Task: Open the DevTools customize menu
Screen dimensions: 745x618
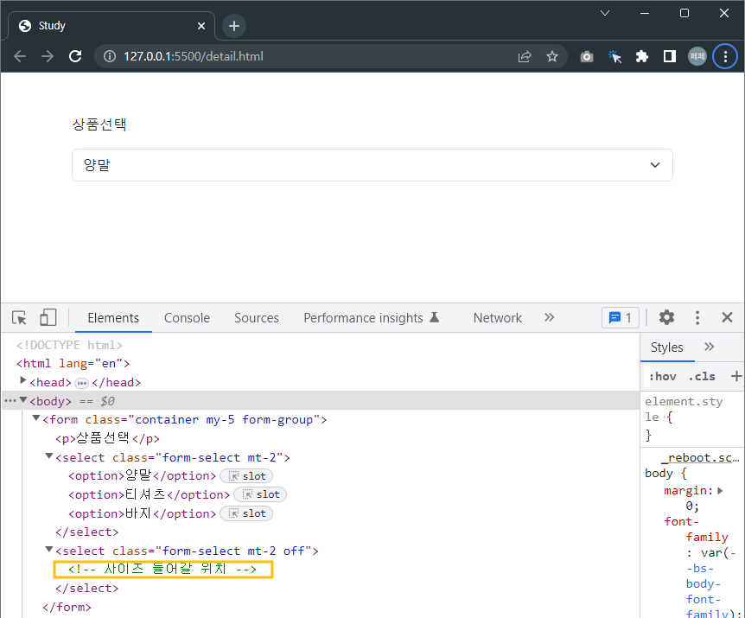Action: (697, 317)
